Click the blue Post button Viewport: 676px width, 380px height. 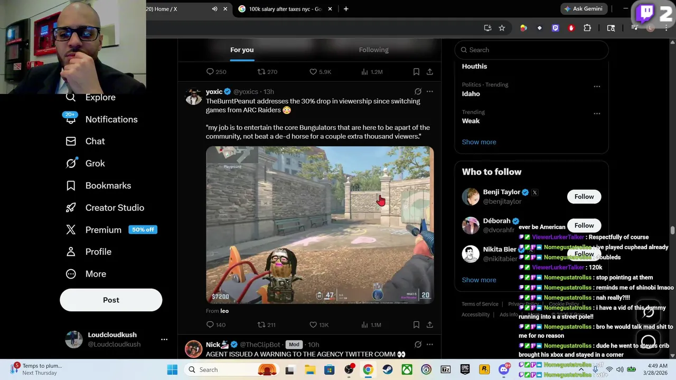pos(111,300)
